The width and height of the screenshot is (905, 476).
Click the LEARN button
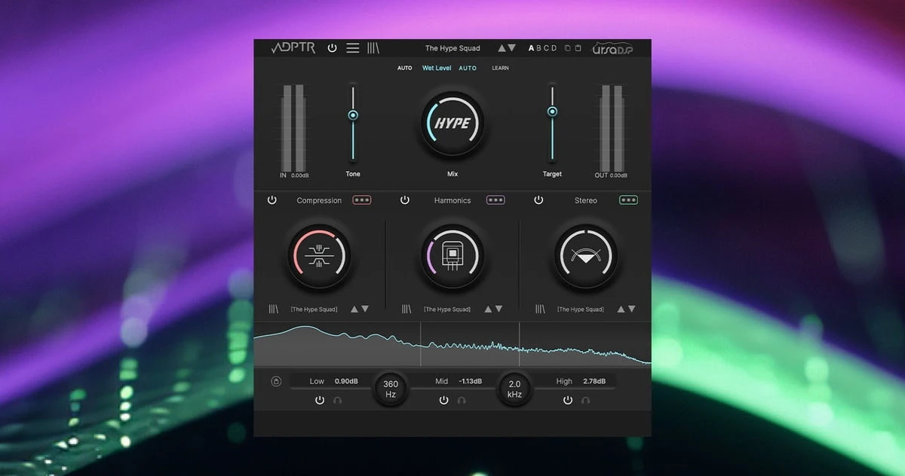[500, 68]
